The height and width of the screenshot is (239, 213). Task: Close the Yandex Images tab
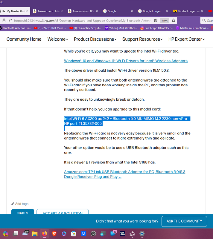click(202, 11)
